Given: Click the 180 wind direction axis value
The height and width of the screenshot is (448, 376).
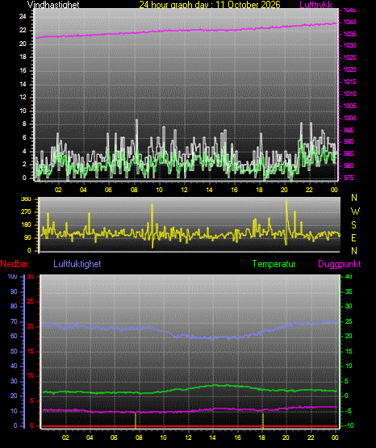Looking at the screenshot, I should [x=26, y=225].
